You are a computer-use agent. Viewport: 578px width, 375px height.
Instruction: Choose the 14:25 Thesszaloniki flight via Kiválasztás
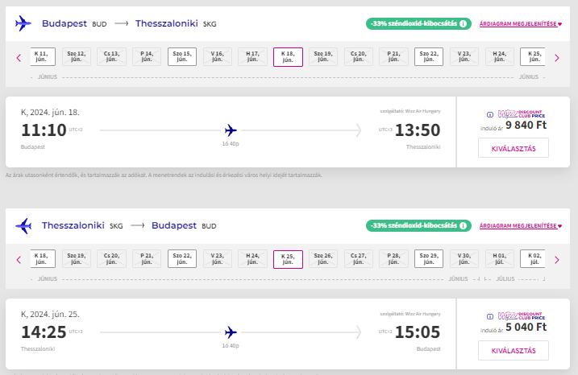[514, 350]
